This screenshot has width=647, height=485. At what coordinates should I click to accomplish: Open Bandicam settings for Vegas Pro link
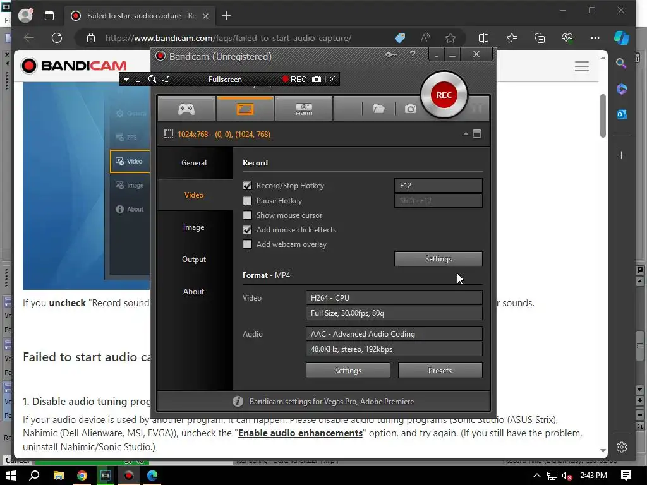(332, 401)
